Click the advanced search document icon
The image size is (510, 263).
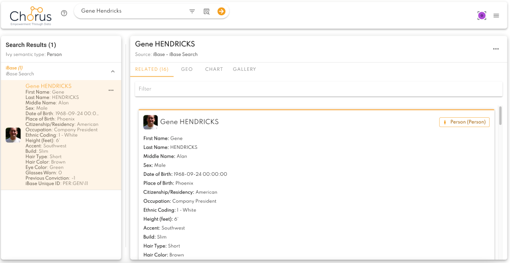click(x=207, y=11)
